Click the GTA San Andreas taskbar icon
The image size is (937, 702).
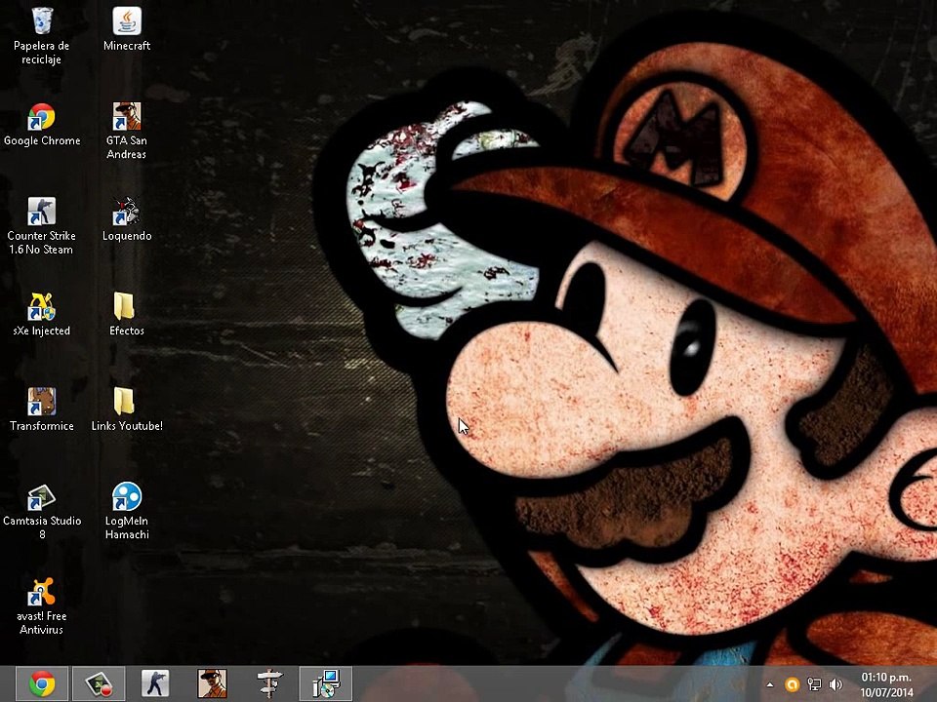[212, 684]
